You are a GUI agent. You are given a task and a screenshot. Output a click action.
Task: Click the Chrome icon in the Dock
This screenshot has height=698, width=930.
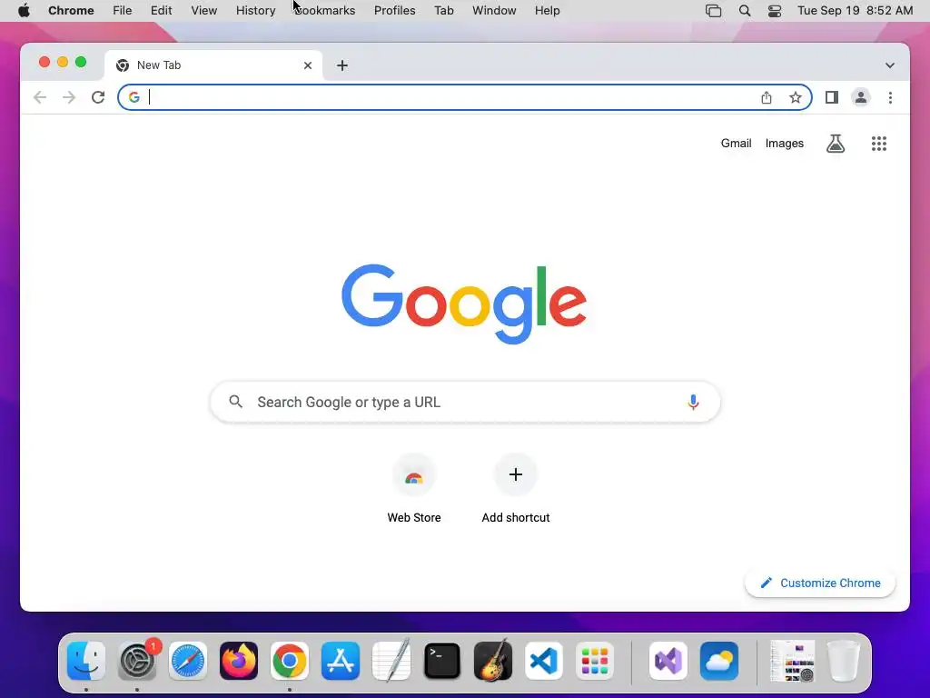click(x=290, y=661)
